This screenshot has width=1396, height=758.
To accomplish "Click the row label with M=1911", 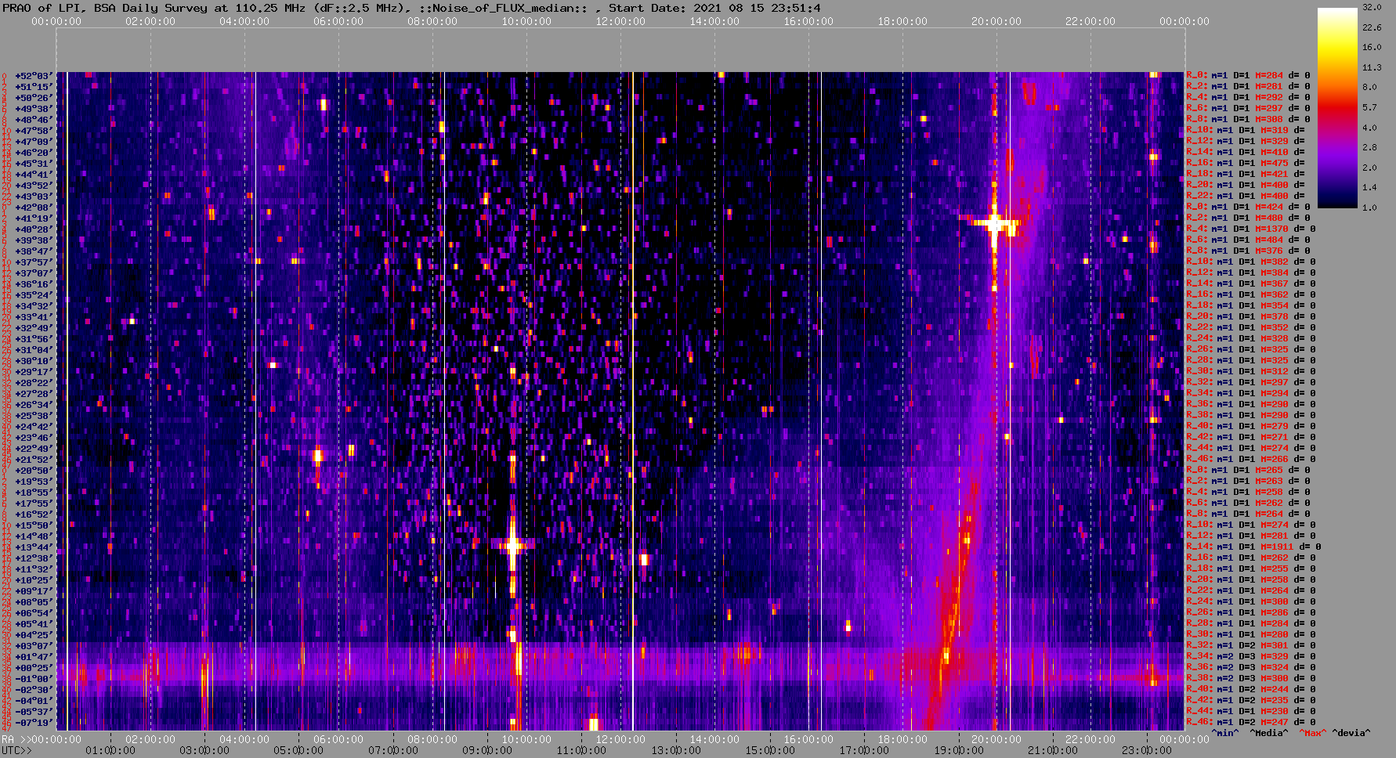I will click(x=1253, y=547).
